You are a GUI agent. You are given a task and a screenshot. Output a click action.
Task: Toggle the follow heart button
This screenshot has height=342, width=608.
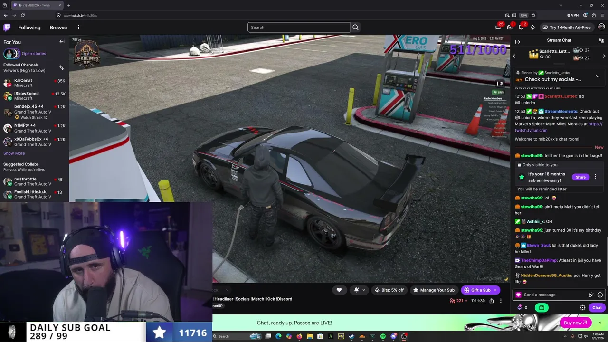[x=339, y=290]
